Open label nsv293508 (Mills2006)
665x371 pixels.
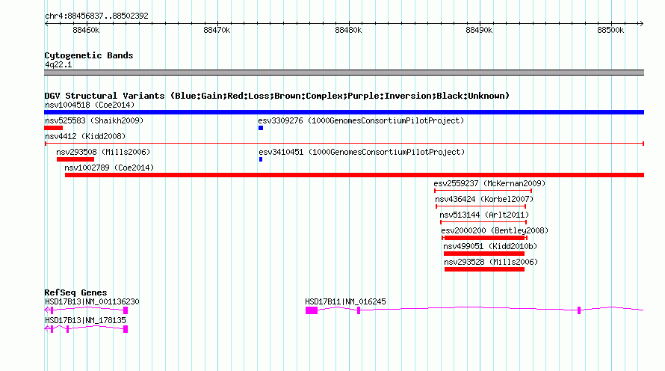103,152
